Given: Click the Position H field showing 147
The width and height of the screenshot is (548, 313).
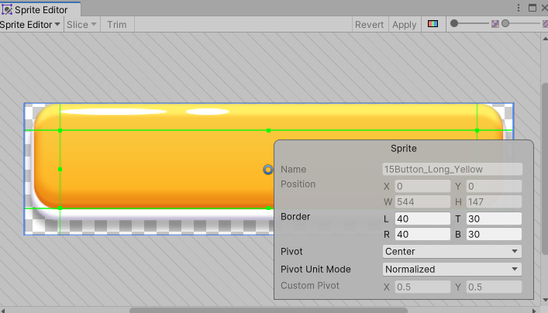Looking at the screenshot, I should [495, 201].
